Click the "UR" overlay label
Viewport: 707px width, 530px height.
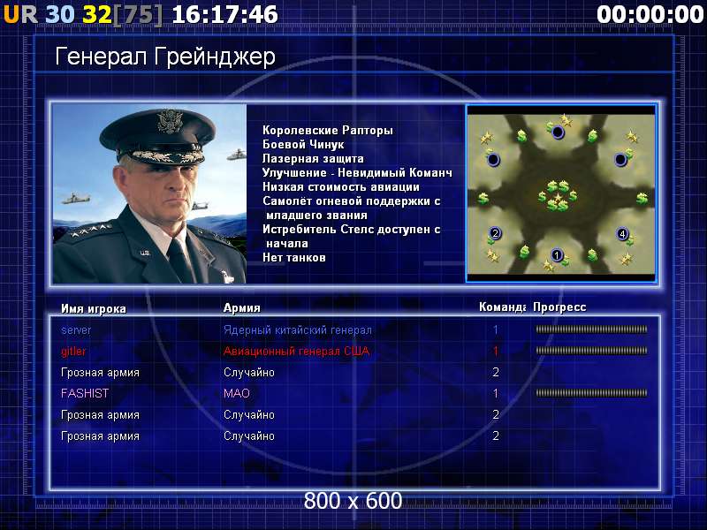20,14
